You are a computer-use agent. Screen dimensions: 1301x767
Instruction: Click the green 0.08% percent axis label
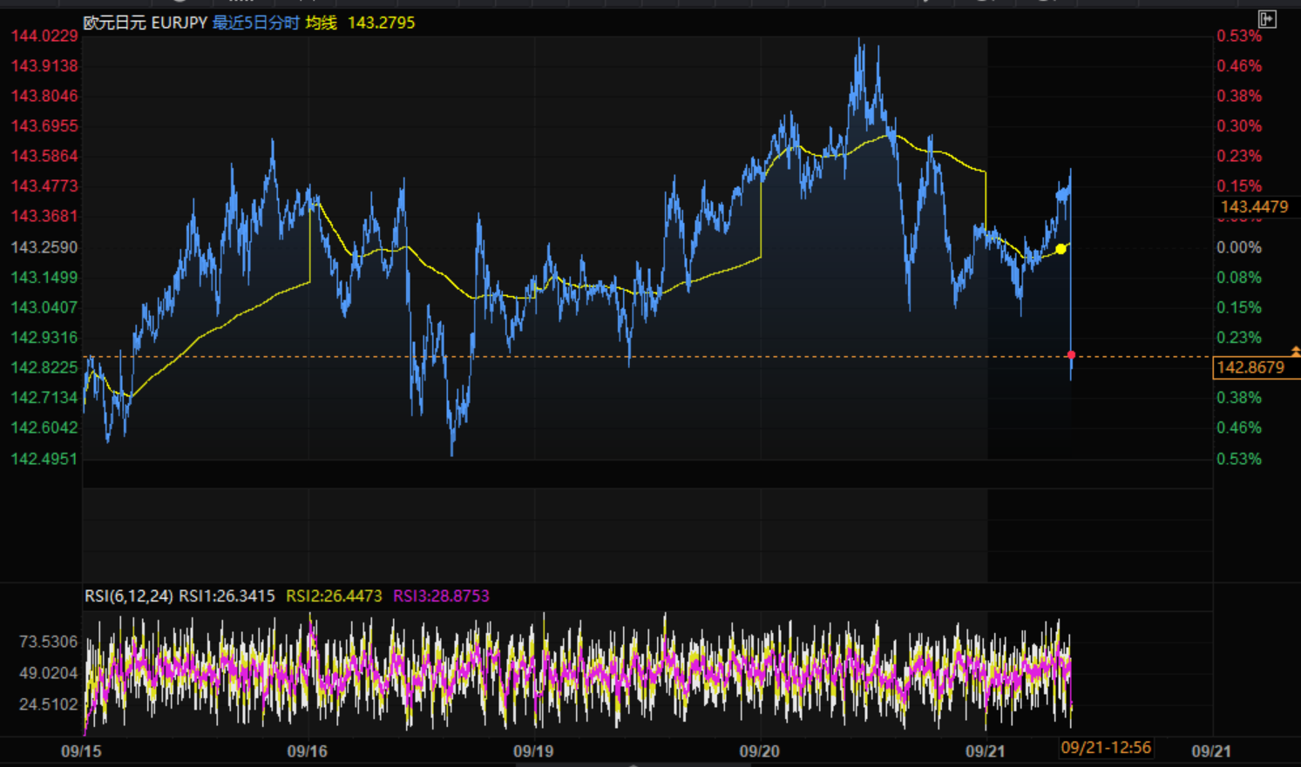pos(1239,278)
